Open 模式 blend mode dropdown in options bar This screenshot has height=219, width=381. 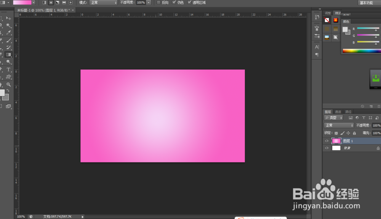tap(103, 3)
